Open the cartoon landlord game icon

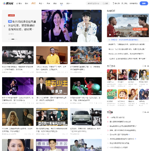(123, 94)
